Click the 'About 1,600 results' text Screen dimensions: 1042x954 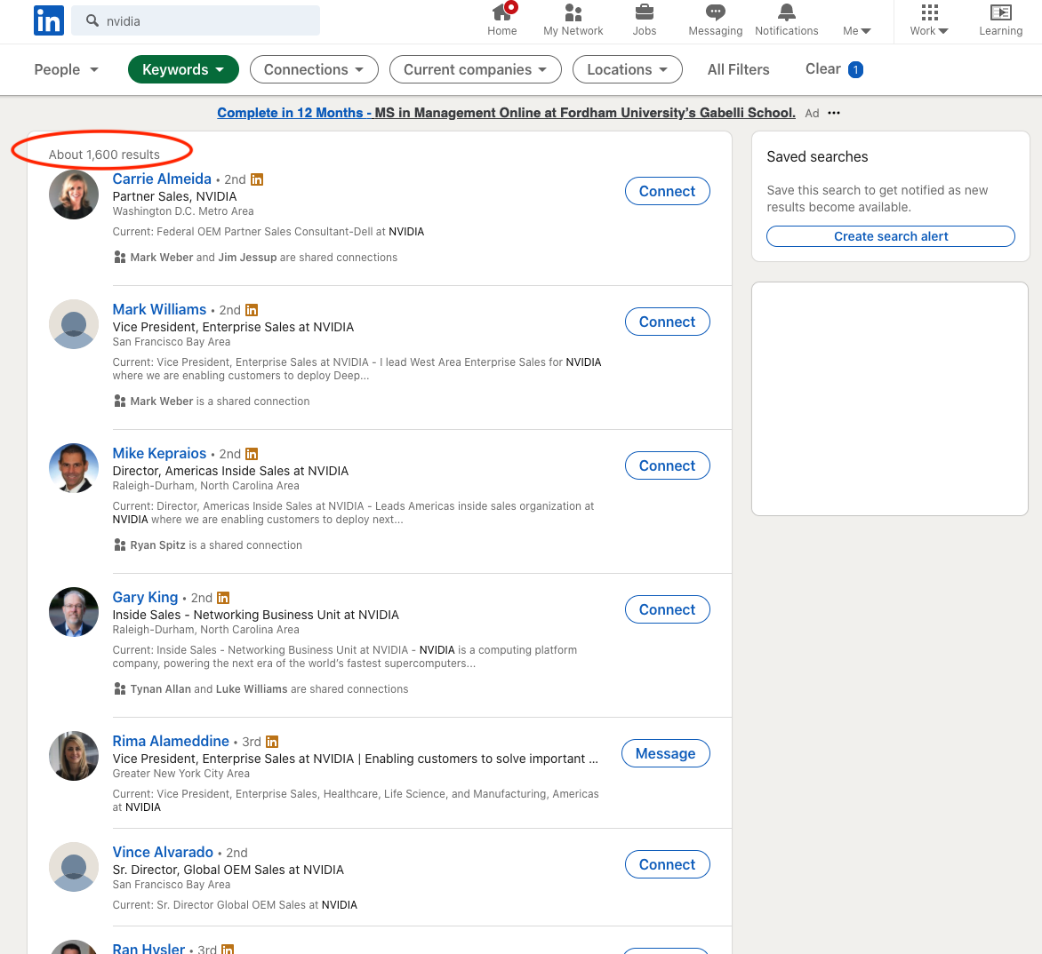(x=104, y=155)
